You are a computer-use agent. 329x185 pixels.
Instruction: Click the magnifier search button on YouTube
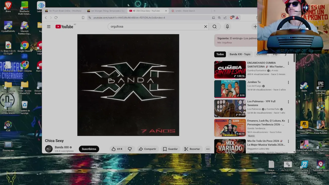214,26
